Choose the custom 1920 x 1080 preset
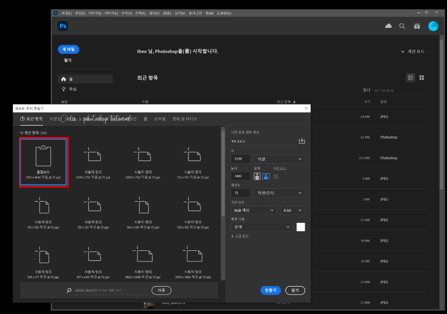 click(143, 262)
